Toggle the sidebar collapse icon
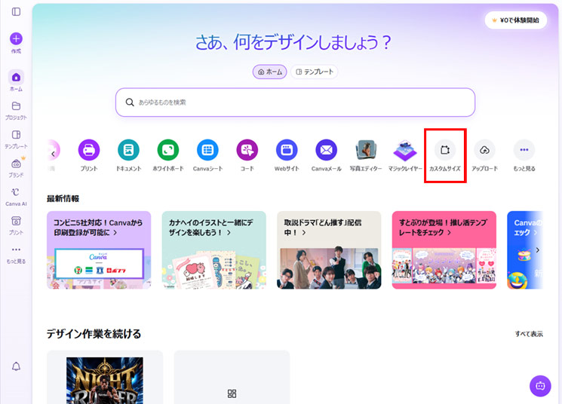 coord(16,12)
